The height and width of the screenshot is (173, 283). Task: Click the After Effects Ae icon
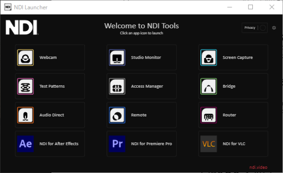click(25, 144)
